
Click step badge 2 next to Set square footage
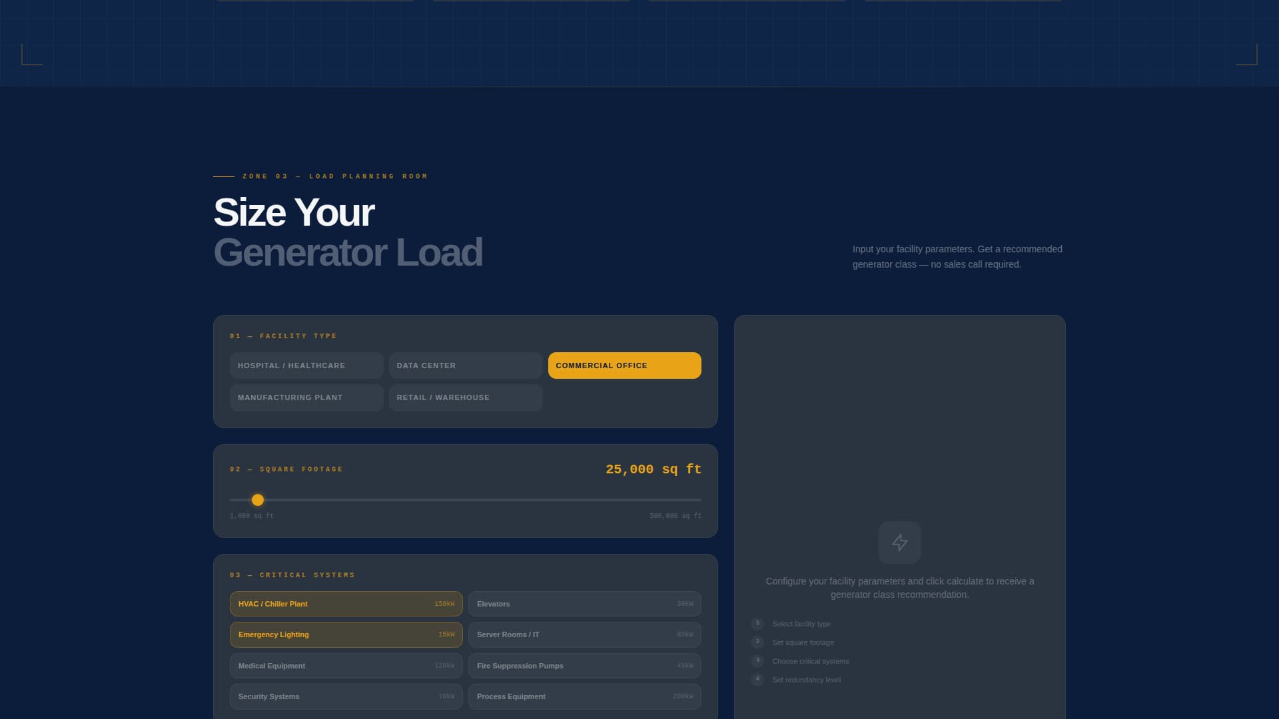pyautogui.click(x=757, y=642)
